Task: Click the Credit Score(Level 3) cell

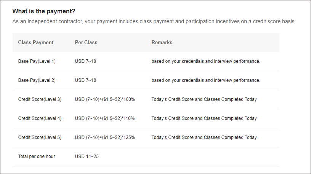Action: pyautogui.click(x=40, y=99)
